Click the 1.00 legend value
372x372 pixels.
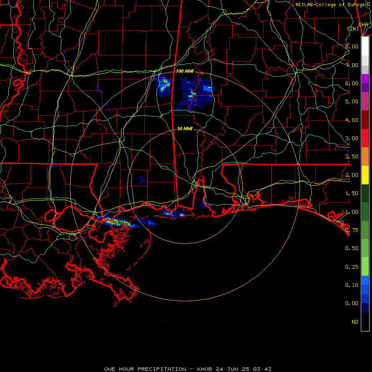pyautogui.click(x=352, y=212)
